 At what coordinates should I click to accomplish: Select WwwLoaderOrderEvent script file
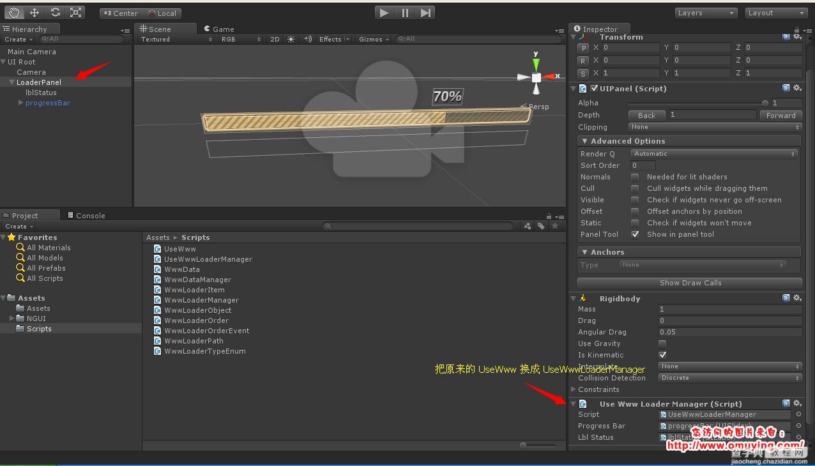coord(206,331)
